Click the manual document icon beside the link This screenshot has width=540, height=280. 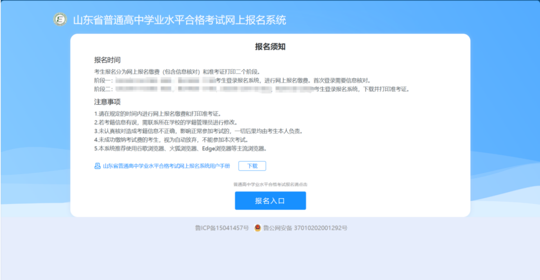(97, 166)
